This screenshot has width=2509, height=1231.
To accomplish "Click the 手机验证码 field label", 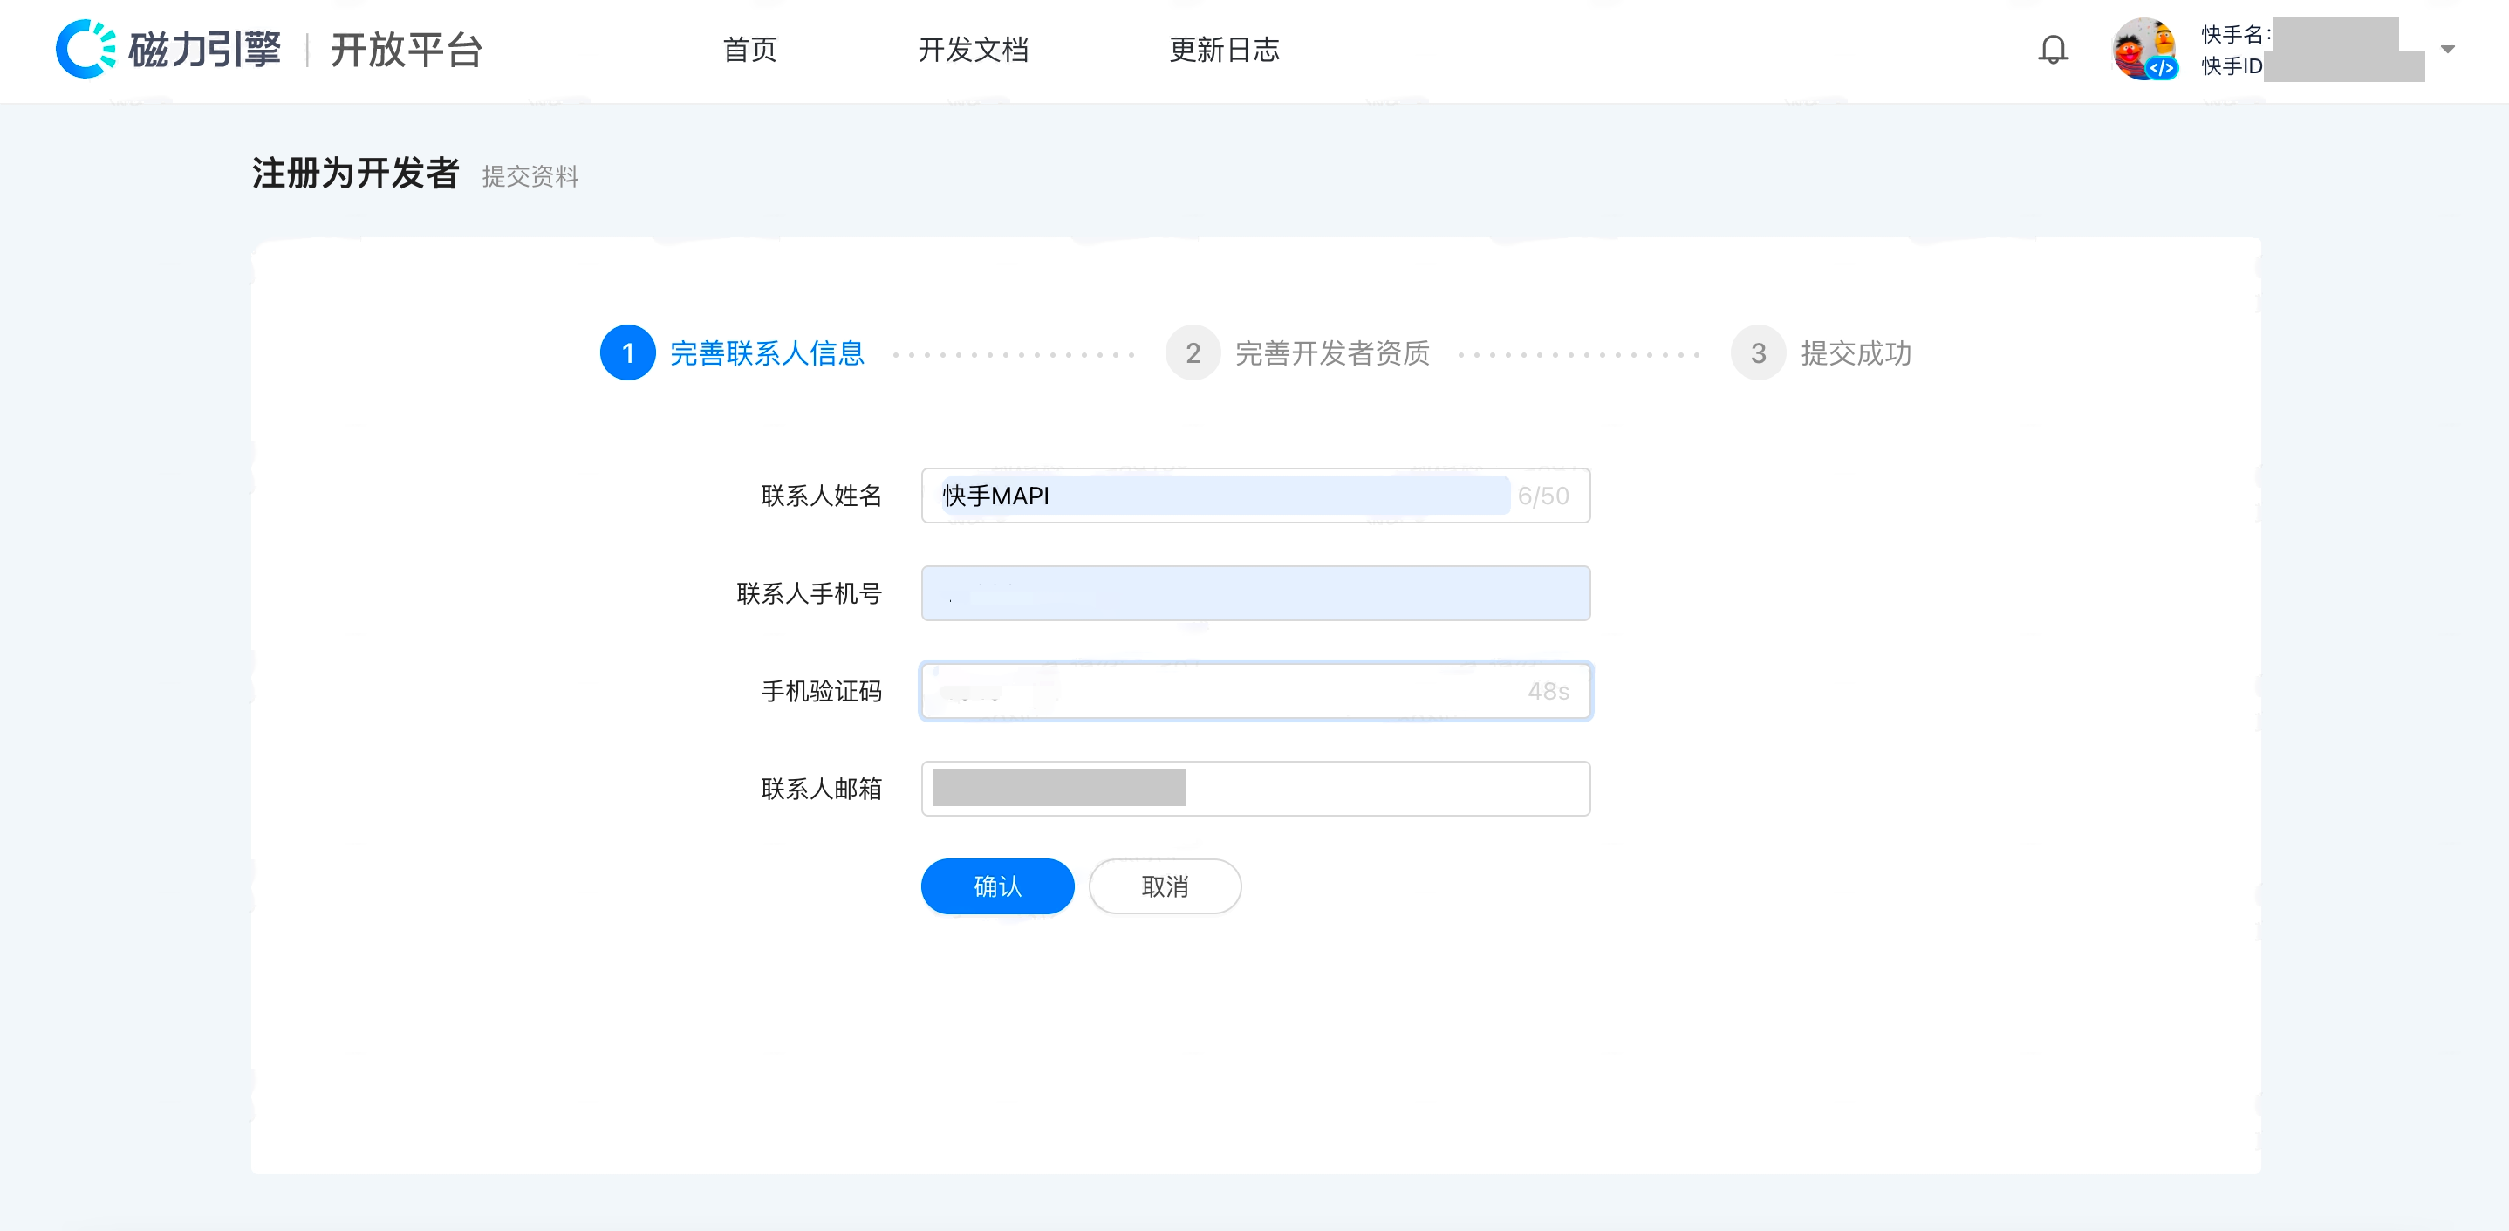I will point(821,690).
